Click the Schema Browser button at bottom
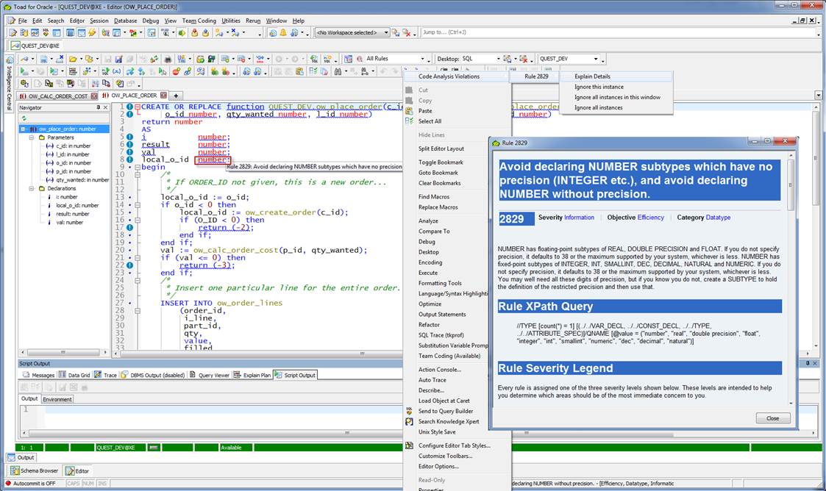 coord(34,470)
